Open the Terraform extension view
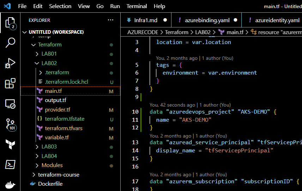This screenshot has width=302, height=191. click(x=10, y=144)
